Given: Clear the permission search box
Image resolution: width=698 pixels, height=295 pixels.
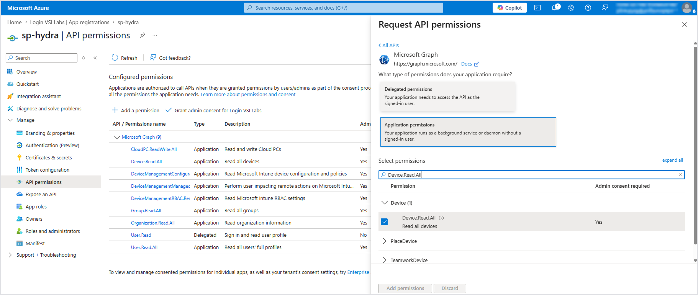Looking at the screenshot, I should [x=680, y=175].
